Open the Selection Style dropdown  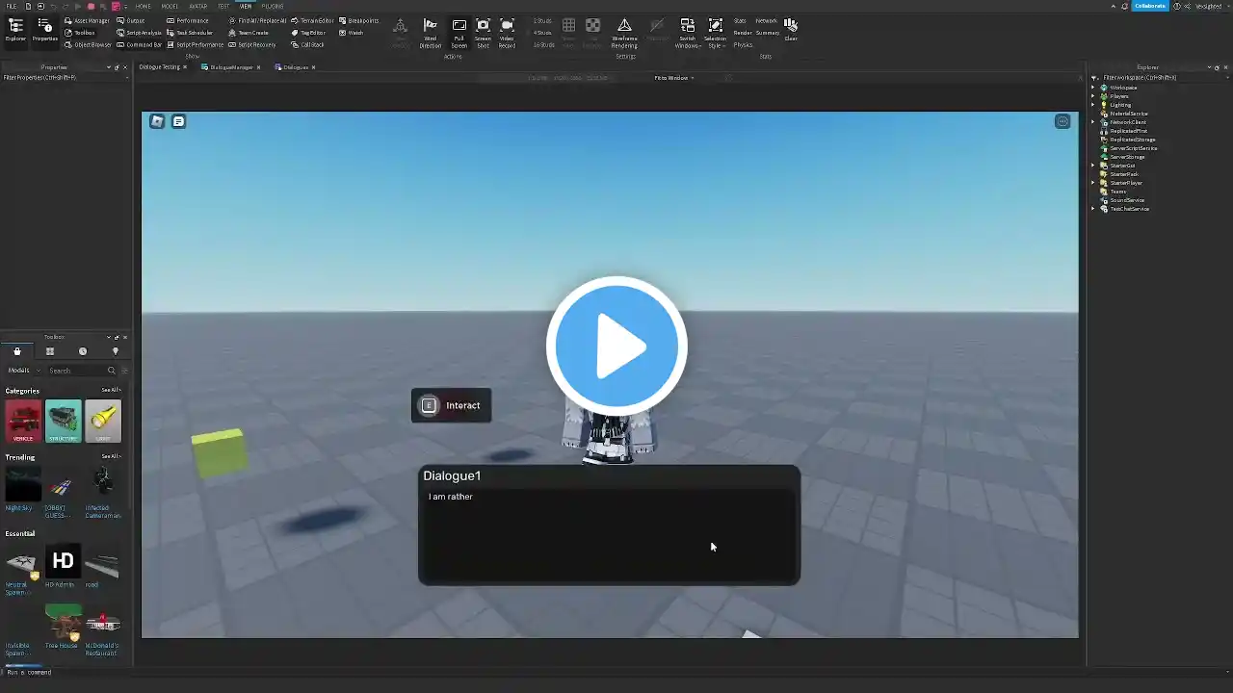(x=716, y=33)
